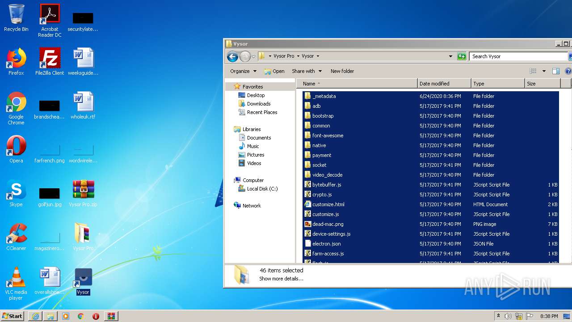Expand the address bar history dropdown
Screen dimensions: 572x322
[450, 56]
